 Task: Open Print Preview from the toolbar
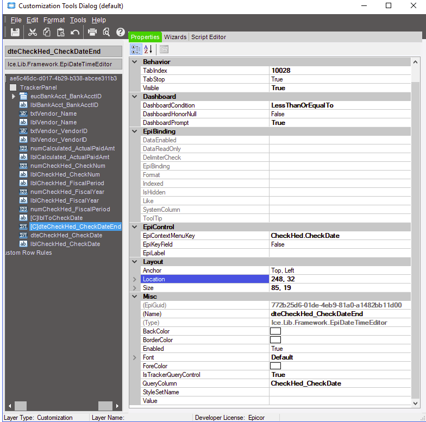pos(106,32)
